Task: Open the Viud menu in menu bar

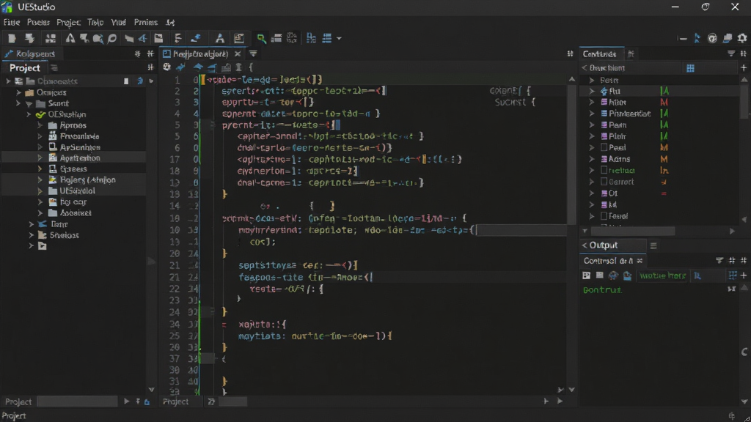Action: [x=118, y=22]
